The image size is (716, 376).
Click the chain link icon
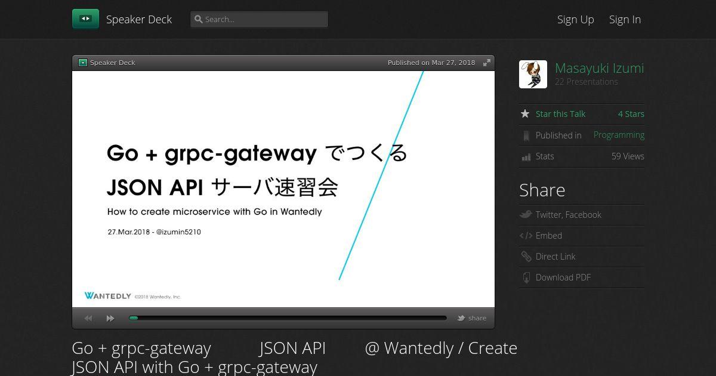pos(526,257)
